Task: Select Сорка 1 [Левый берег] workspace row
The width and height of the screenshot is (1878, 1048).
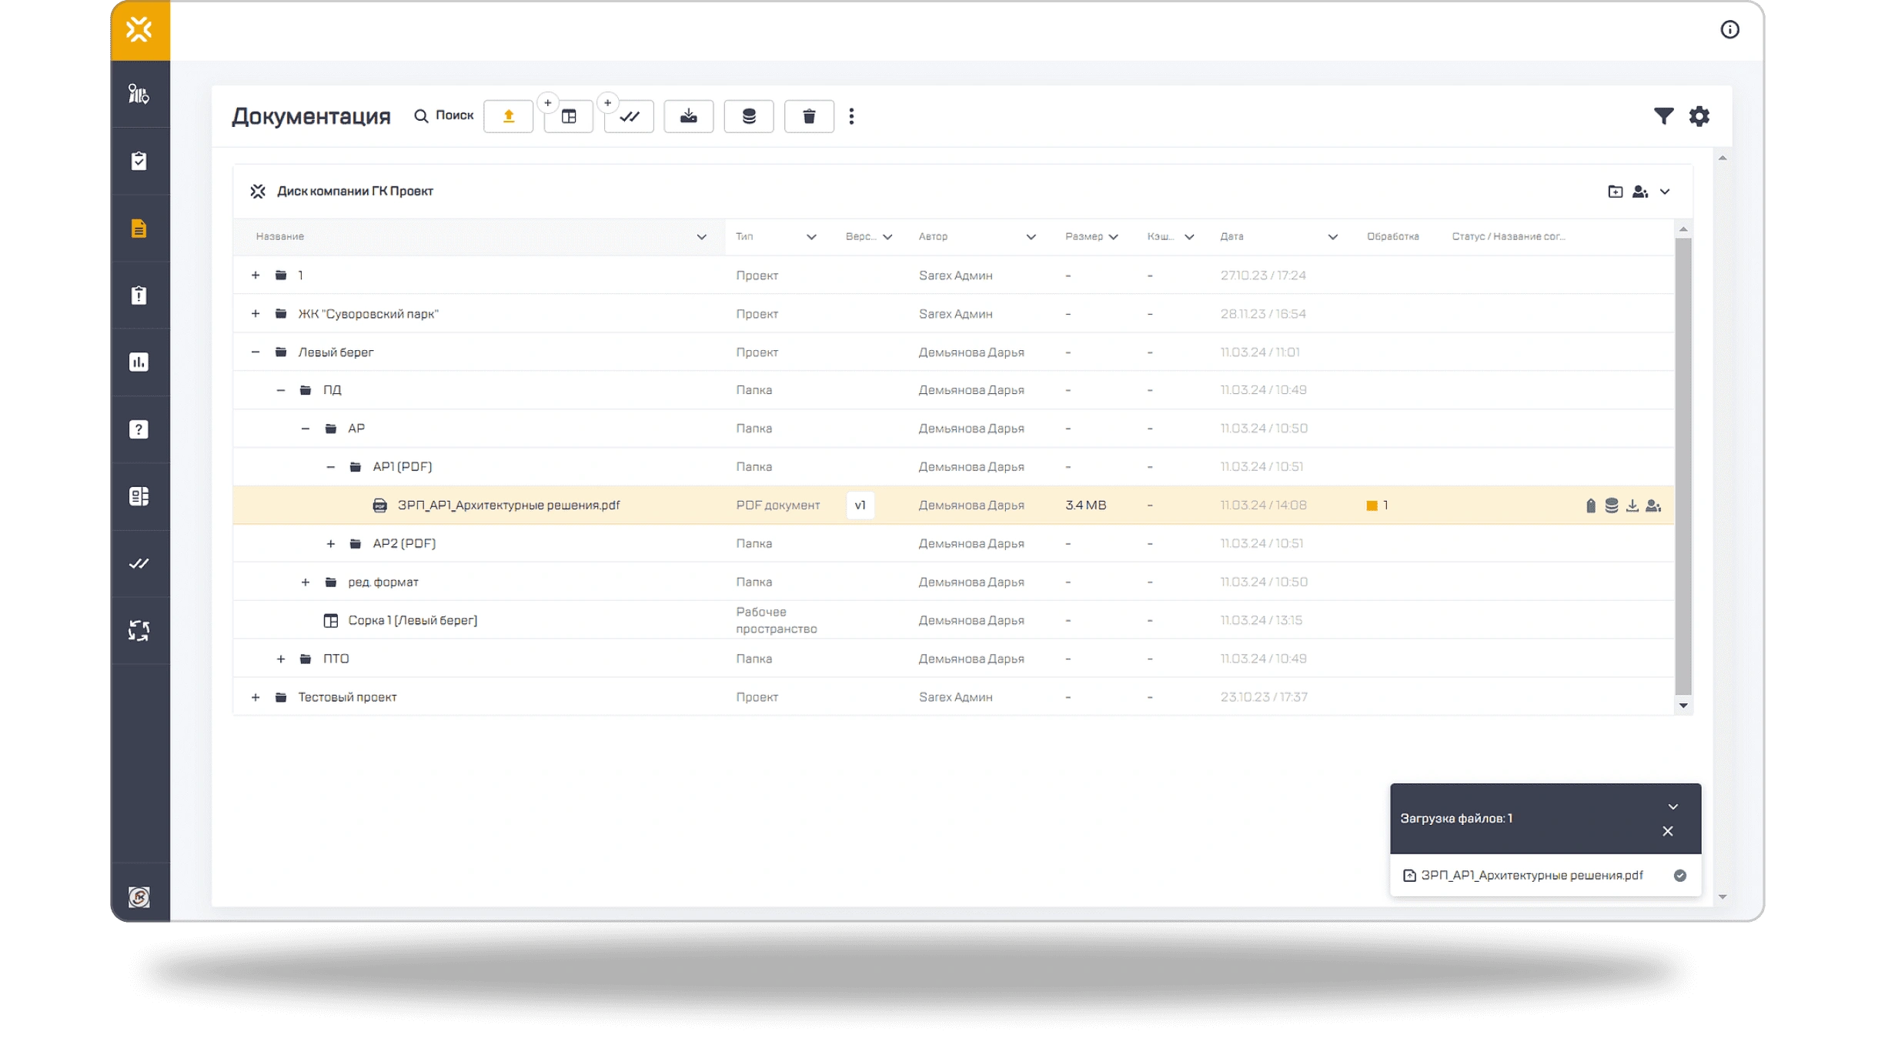Action: tap(413, 620)
